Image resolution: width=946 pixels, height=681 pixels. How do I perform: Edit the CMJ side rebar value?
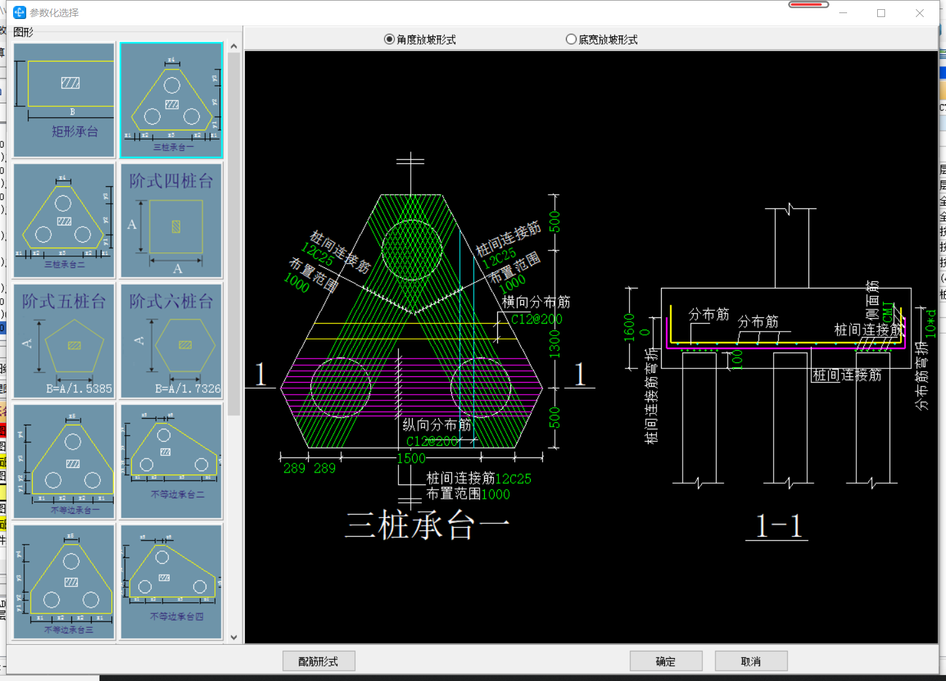[888, 311]
